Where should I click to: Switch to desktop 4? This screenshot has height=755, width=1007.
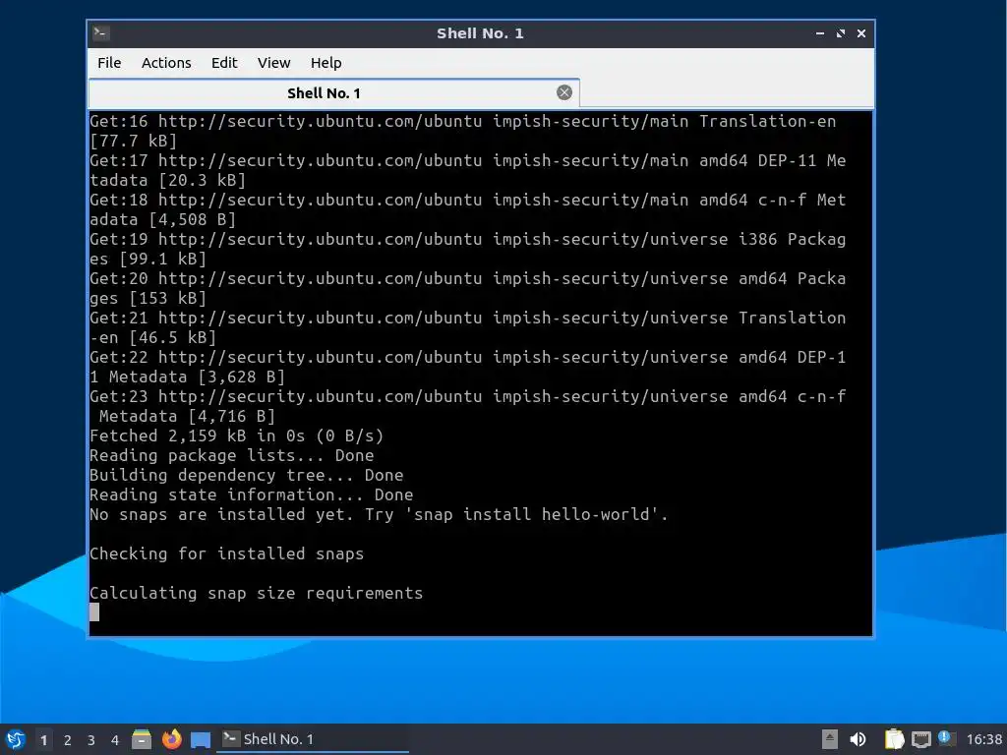point(115,740)
